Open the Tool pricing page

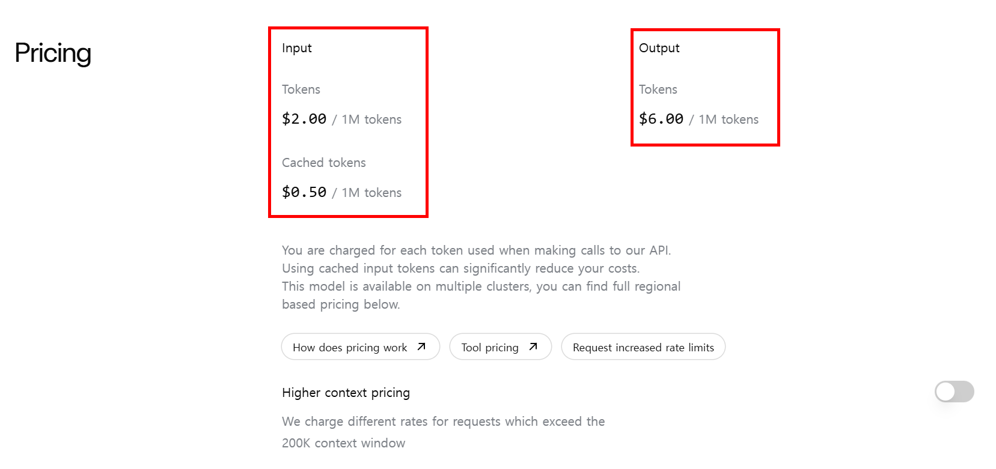pos(500,346)
